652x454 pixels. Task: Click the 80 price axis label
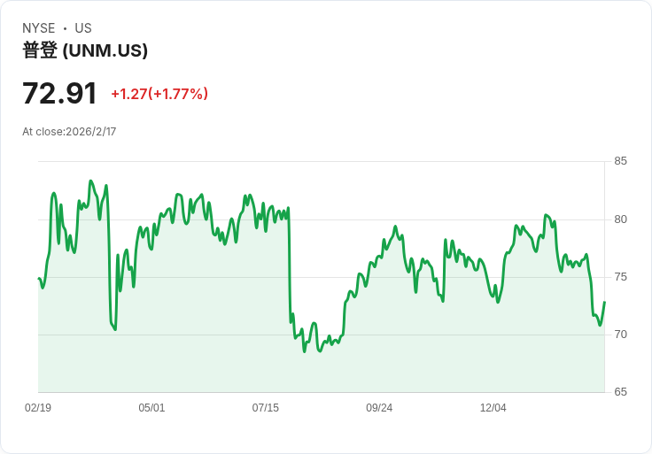click(x=620, y=219)
